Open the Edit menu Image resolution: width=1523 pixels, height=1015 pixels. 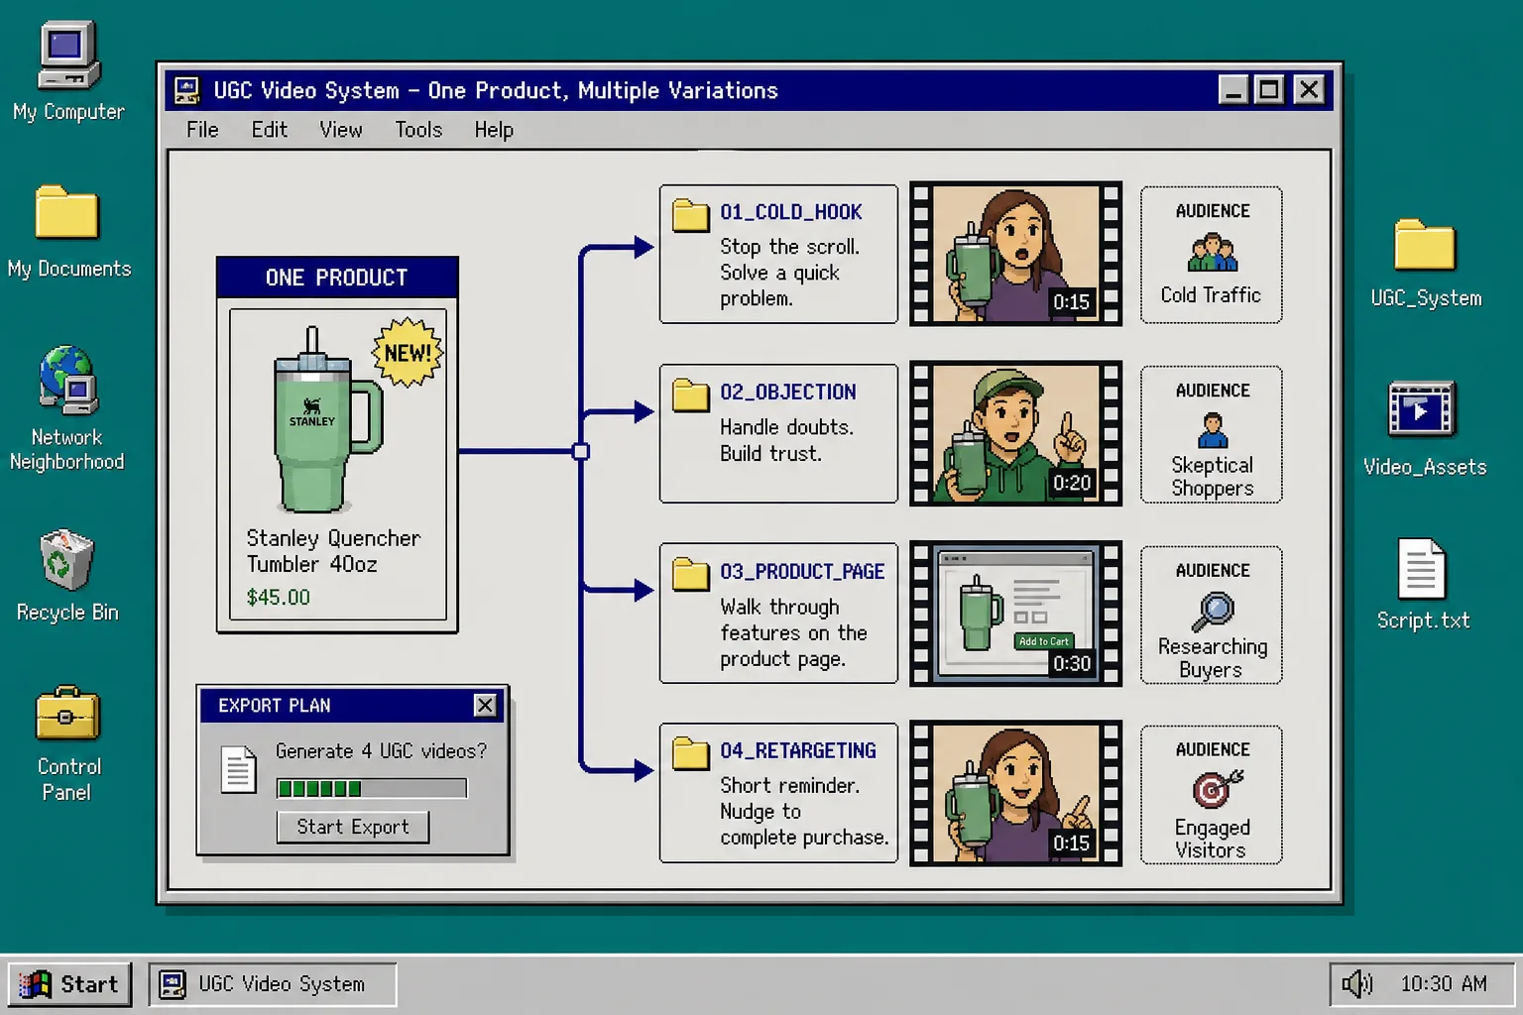click(x=269, y=130)
